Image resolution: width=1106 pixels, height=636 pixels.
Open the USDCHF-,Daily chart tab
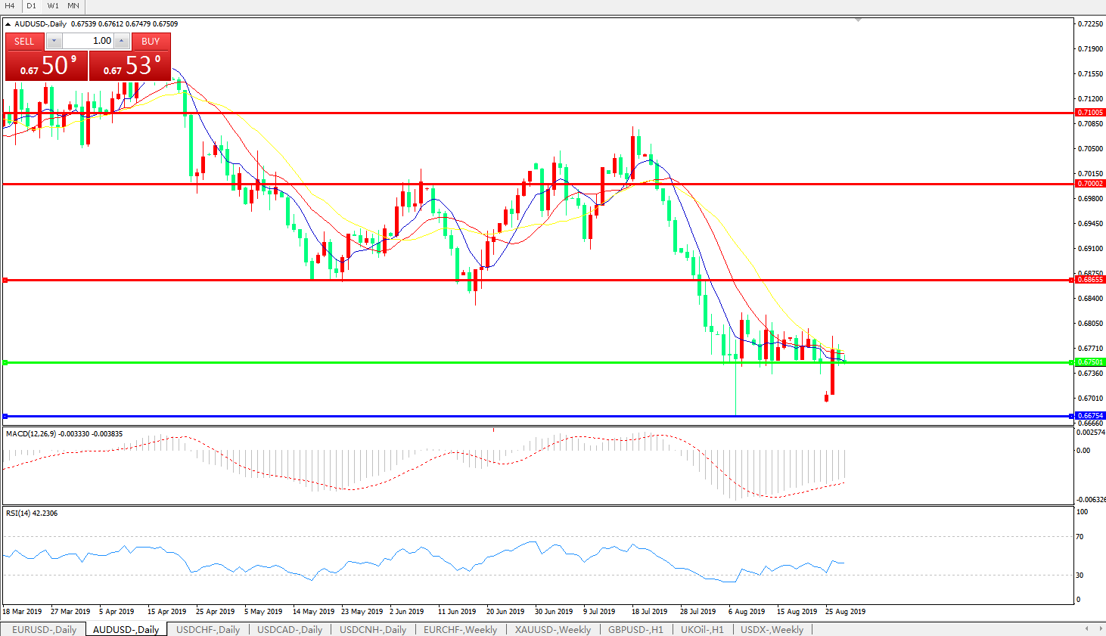[x=207, y=629]
